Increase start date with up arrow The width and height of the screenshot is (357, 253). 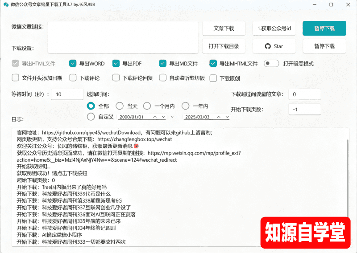tap(155, 117)
